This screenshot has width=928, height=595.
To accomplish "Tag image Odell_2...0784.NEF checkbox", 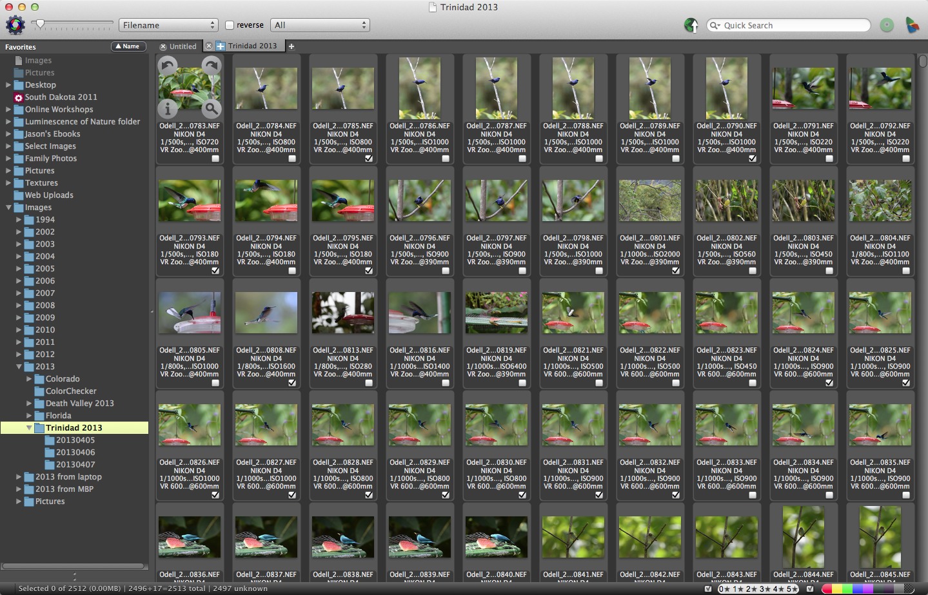I will tap(292, 159).
